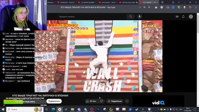Click the chat message from Mycopka!!
Image resolution: width=199 pixels, height=112 pixels.
point(16,81)
